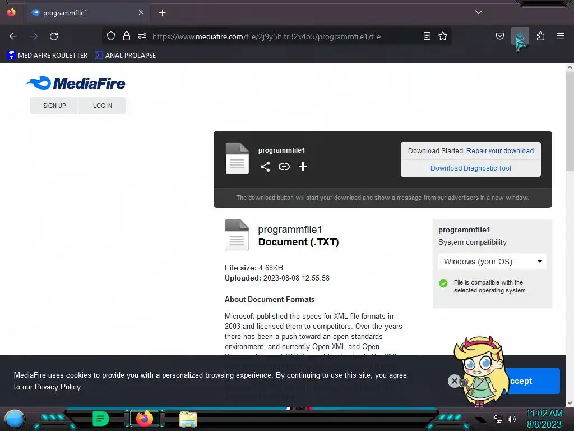This screenshot has width=574, height=431.
Task: Click the Firefox logo in title bar
Action: pos(11,12)
